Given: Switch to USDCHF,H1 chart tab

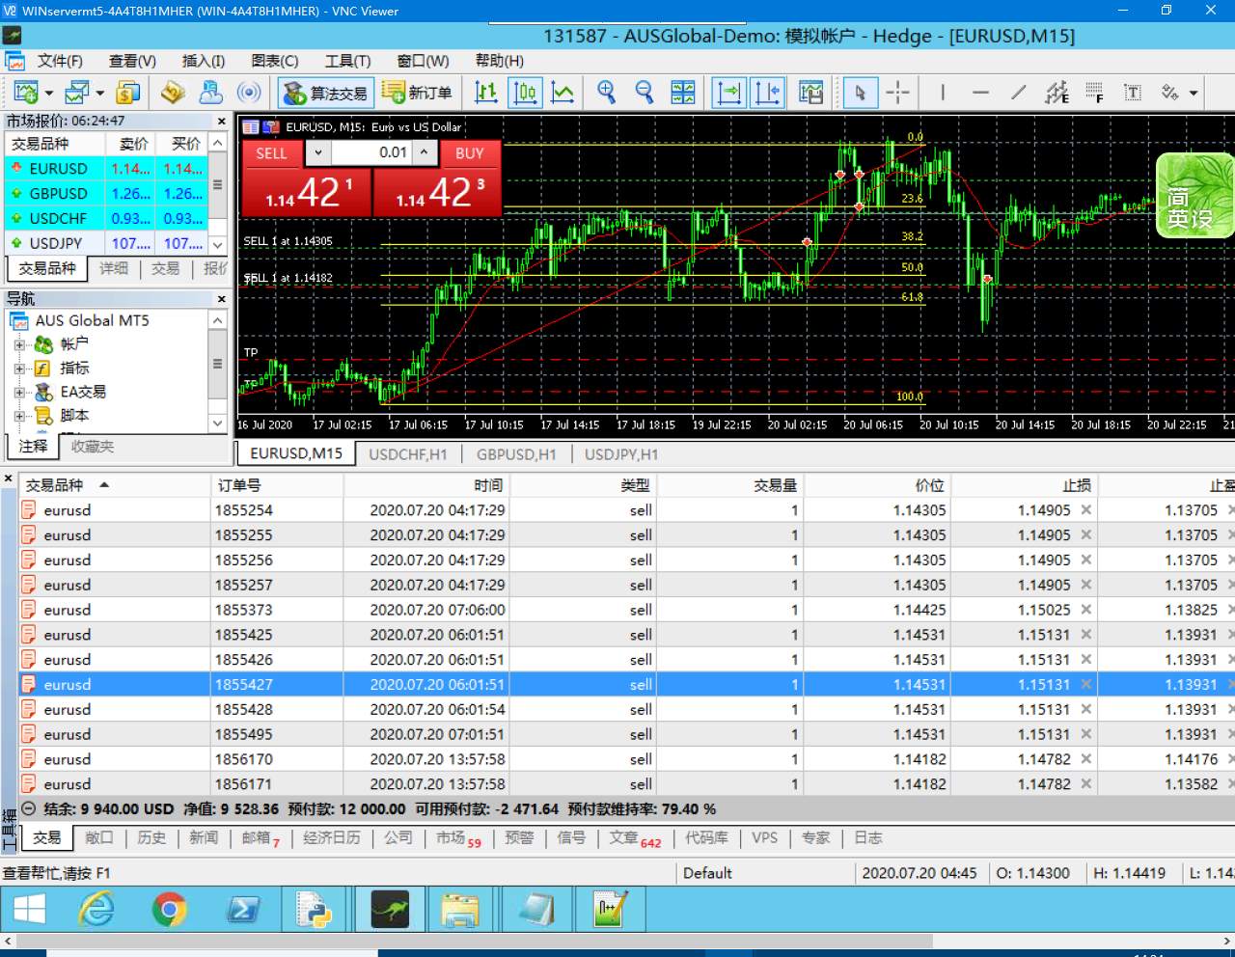Looking at the screenshot, I should click(408, 454).
